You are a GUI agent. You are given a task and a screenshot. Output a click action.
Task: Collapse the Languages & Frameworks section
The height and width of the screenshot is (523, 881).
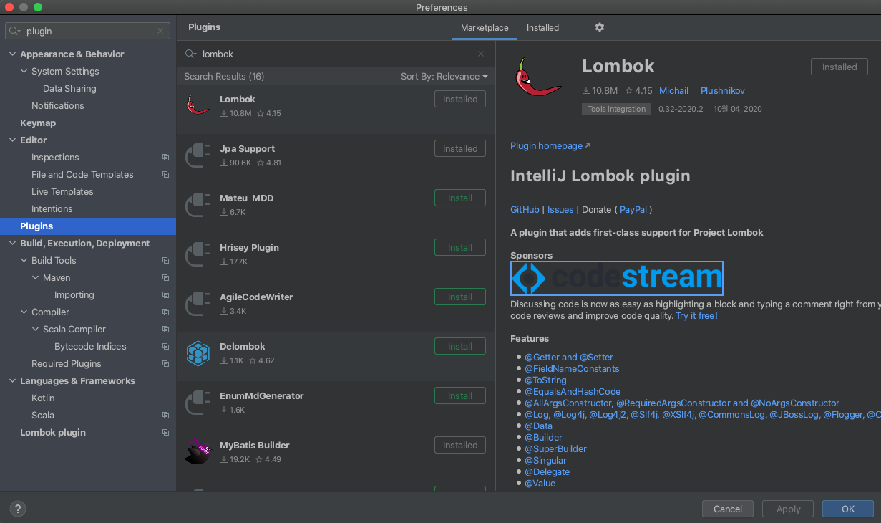pyautogui.click(x=12, y=381)
